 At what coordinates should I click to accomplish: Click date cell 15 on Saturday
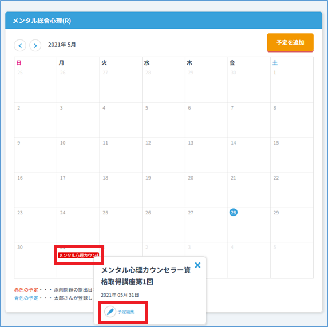coord(292,155)
